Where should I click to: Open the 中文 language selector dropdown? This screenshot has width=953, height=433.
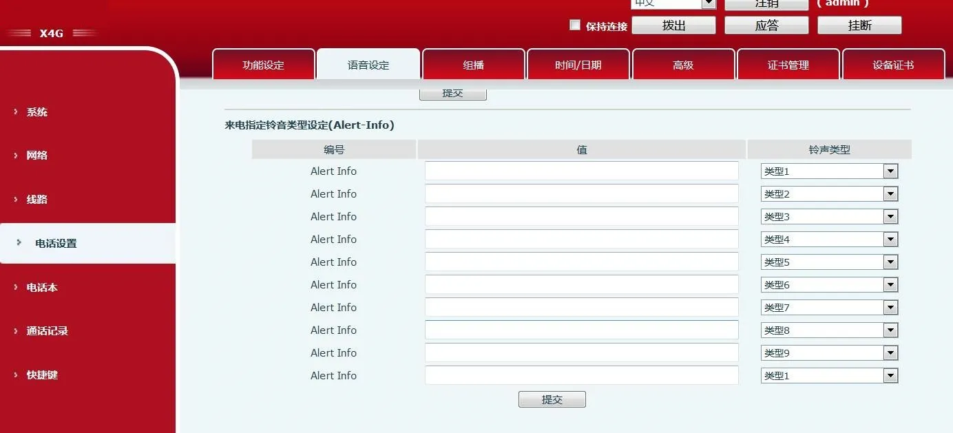(x=710, y=3)
